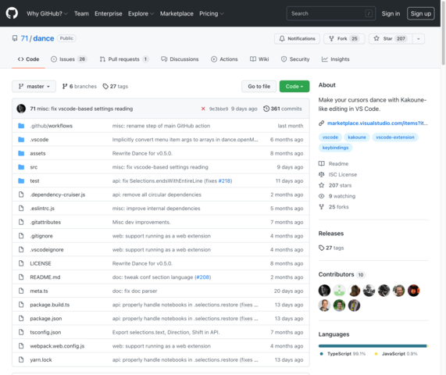Click the first contributor avatar

click(324, 291)
